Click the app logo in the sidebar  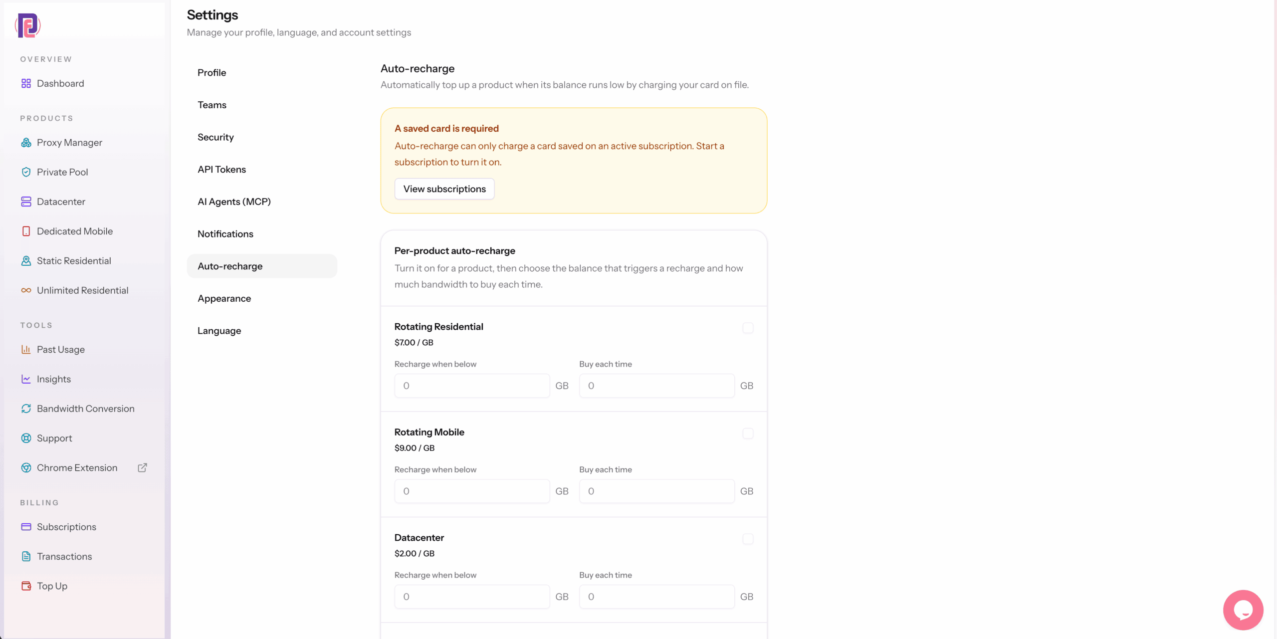(x=27, y=25)
